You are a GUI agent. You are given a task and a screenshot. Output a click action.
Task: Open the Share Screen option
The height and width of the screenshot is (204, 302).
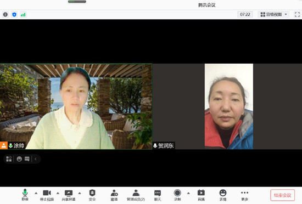tap(69, 195)
